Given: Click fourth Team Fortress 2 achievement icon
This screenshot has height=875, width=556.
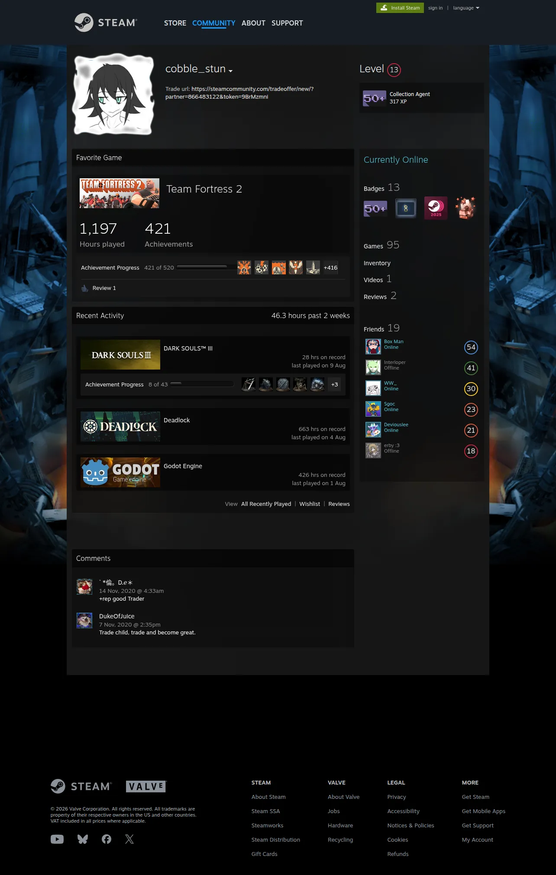Looking at the screenshot, I should (296, 267).
